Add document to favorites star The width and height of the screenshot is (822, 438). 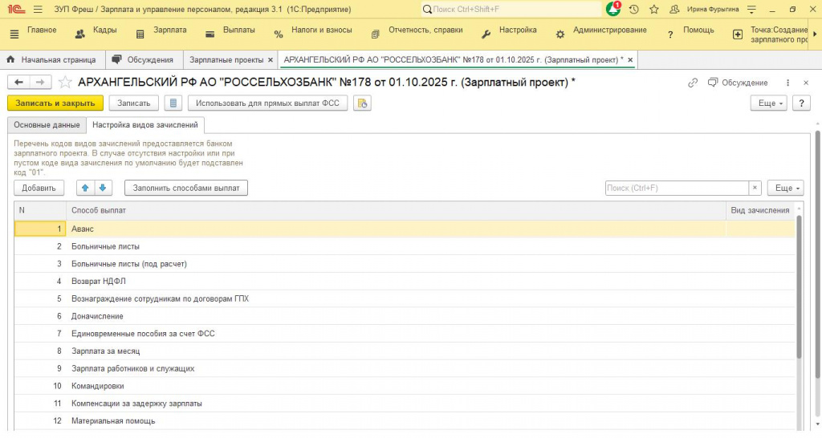(x=65, y=83)
